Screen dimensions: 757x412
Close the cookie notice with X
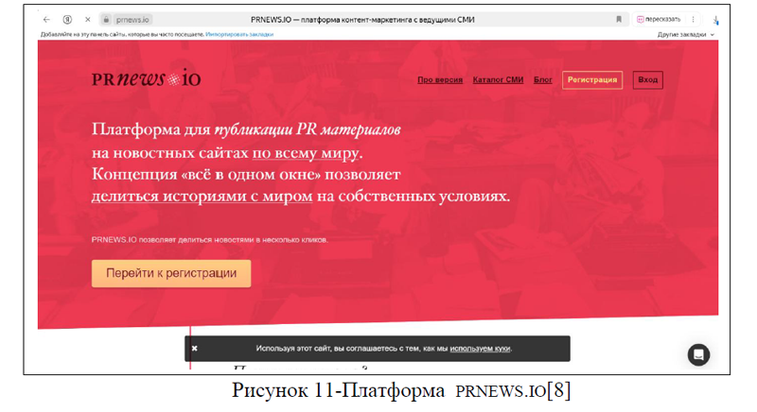tap(194, 349)
